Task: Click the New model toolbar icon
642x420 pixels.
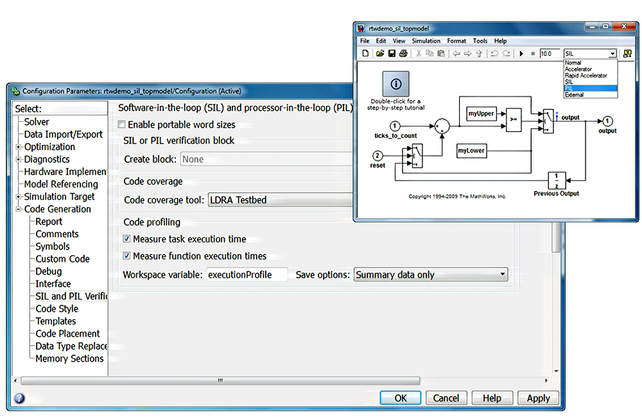Action: click(x=365, y=53)
